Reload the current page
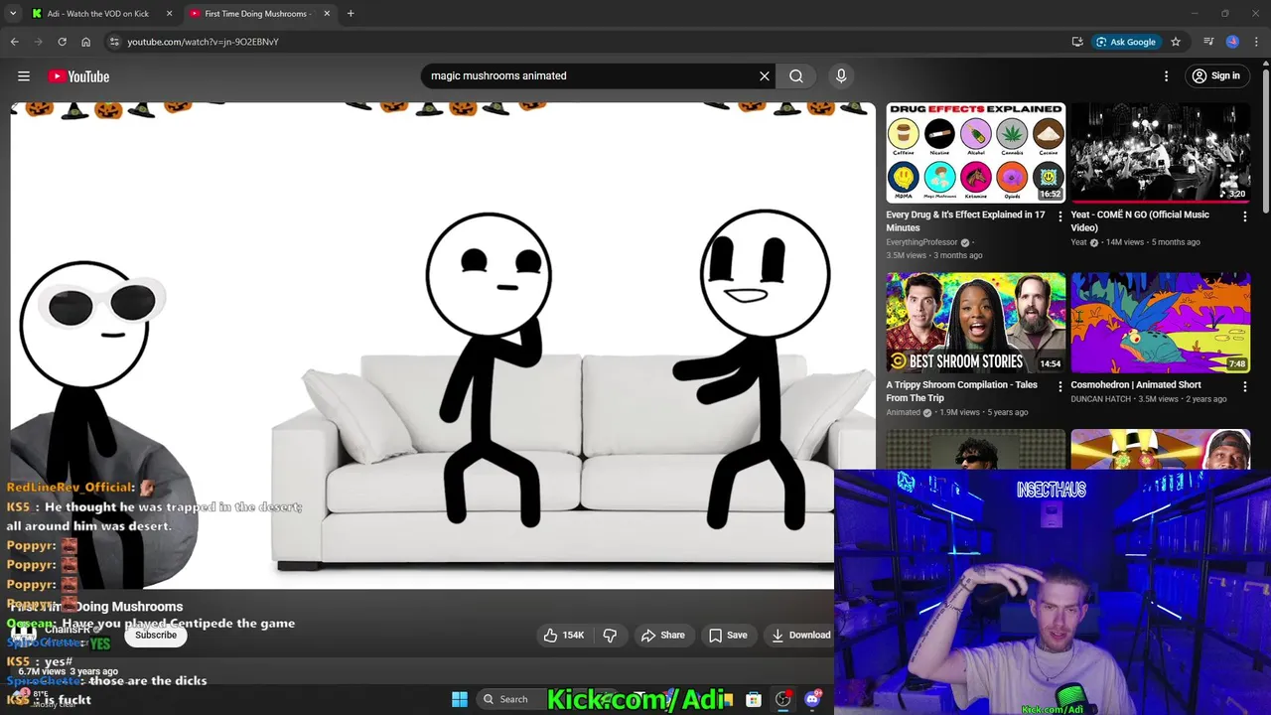Viewport: 1271px width, 715px height. pos(62,42)
